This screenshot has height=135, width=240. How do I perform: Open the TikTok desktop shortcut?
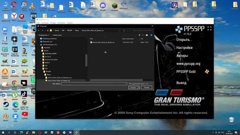point(24,94)
